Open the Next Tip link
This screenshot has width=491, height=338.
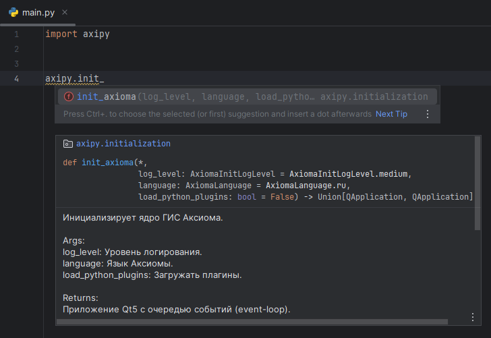(391, 114)
